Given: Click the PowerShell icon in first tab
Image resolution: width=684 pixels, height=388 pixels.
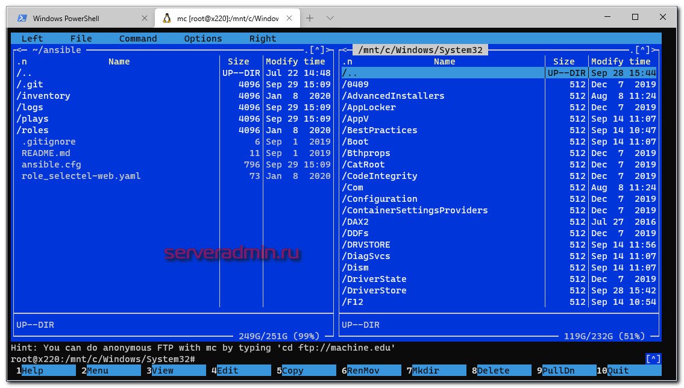Looking at the screenshot, I should coord(22,18).
